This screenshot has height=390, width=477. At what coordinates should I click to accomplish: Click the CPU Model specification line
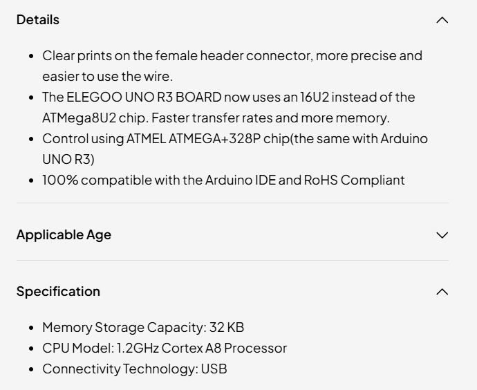(164, 348)
